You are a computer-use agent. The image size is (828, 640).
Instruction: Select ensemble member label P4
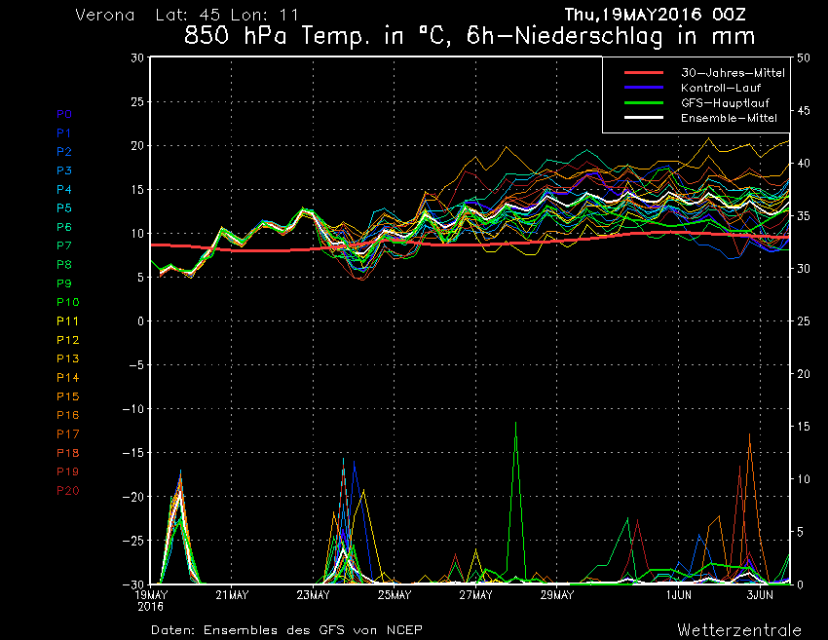pyautogui.click(x=64, y=190)
